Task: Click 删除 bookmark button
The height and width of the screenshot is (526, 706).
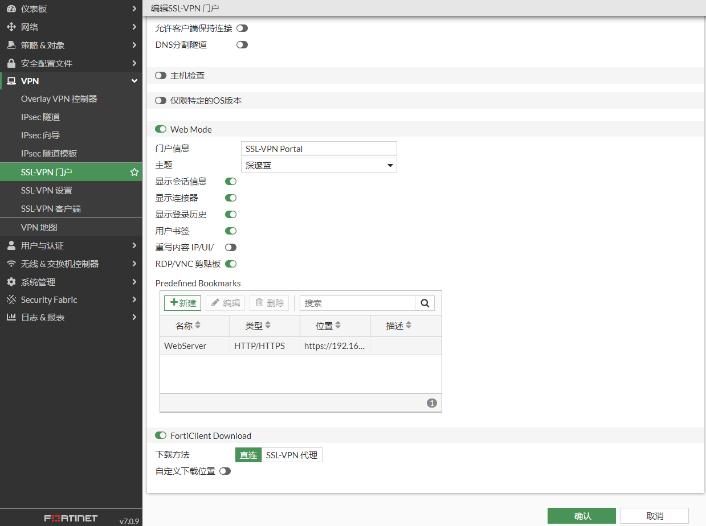Action: tap(269, 303)
